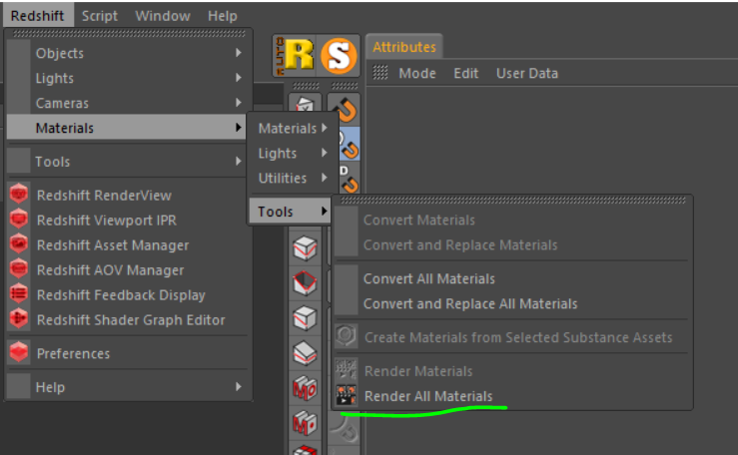The height and width of the screenshot is (455, 738).
Task: Expand the nested Lights submenu entry
Action: pyautogui.click(x=292, y=154)
